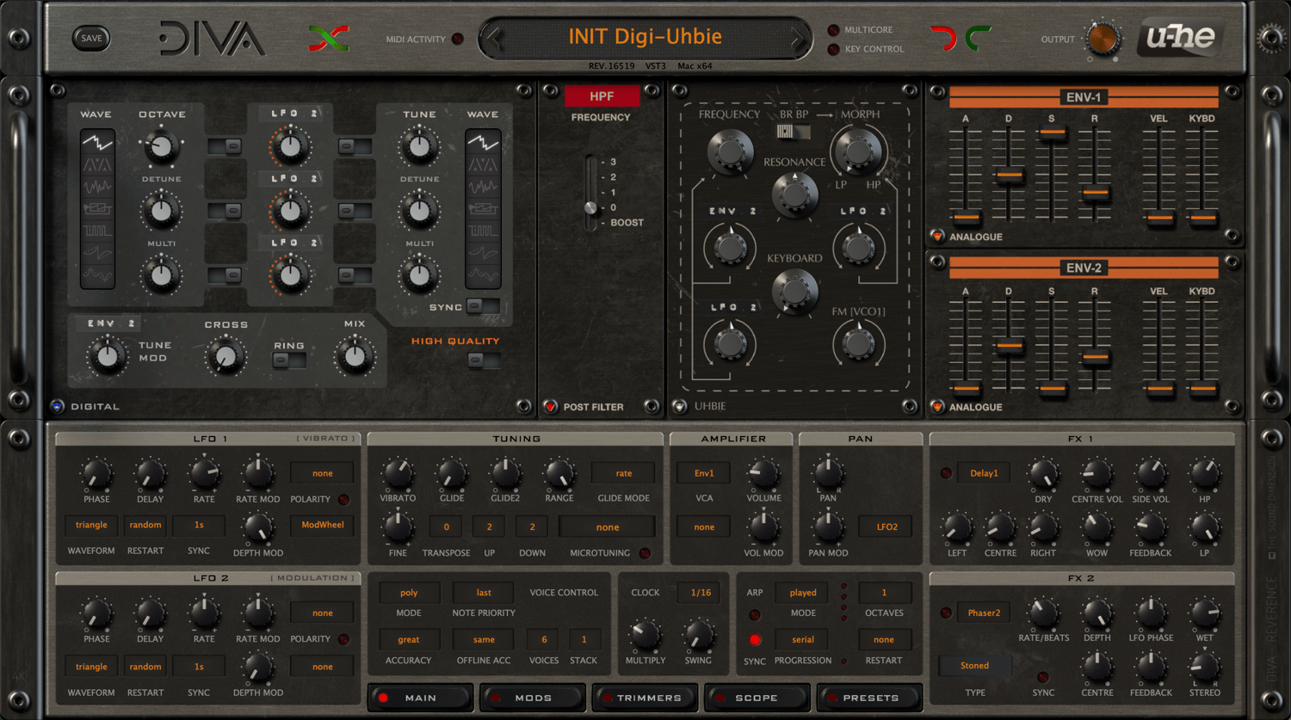Click the MORPH knob

pos(858,151)
